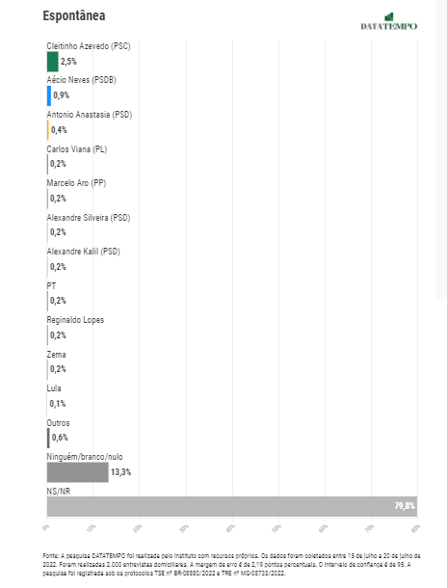
Task: Click the 2,5% value label
Action: tap(68, 62)
